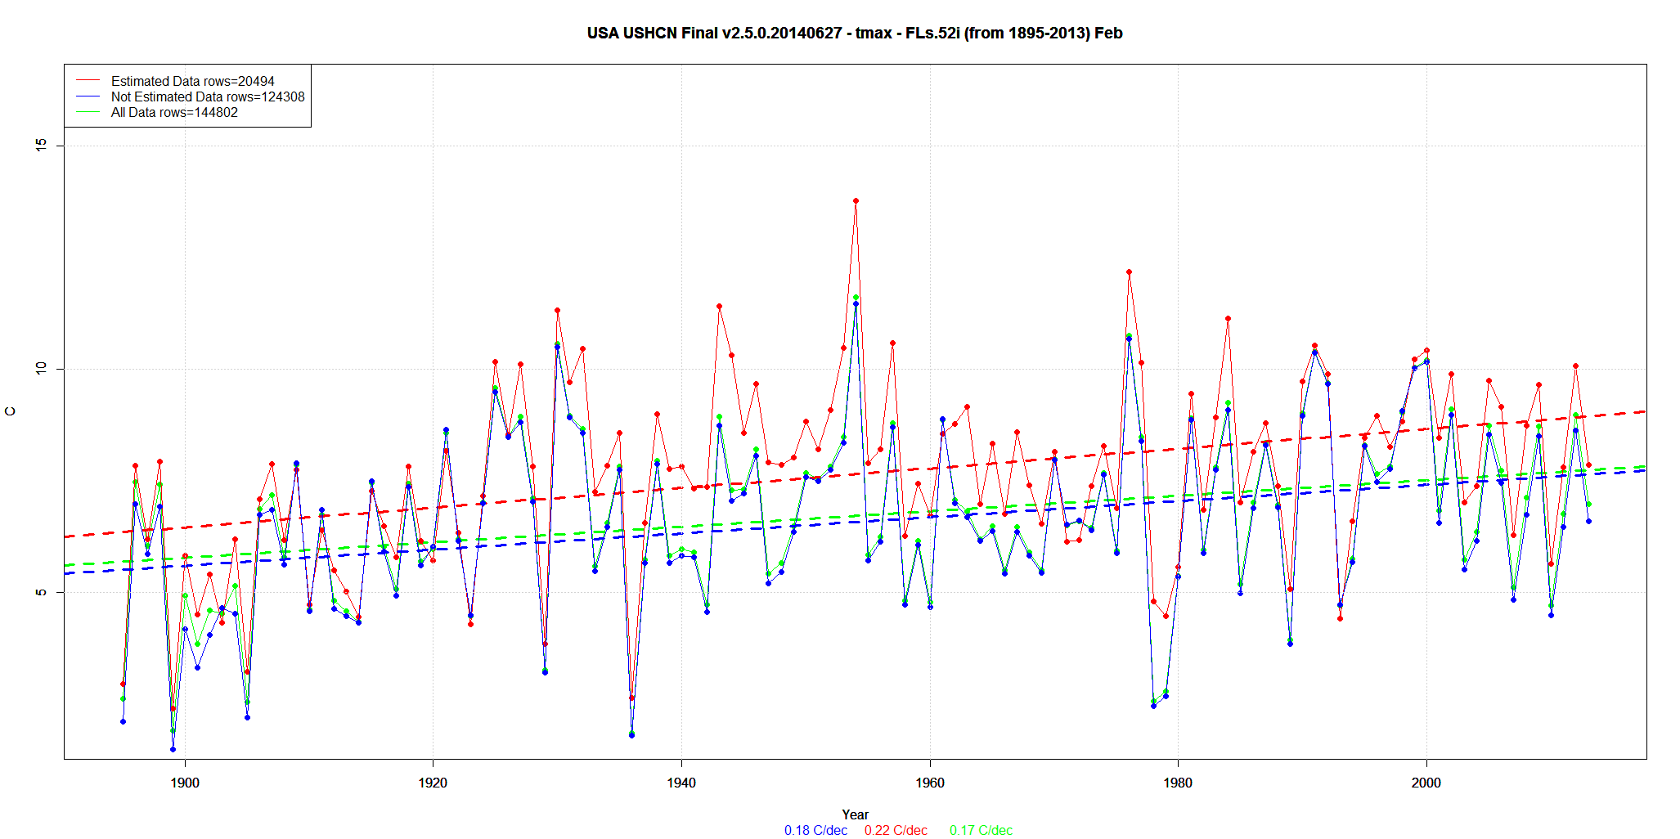Image resolution: width=1680 pixels, height=839 pixels.
Task: Click the 1940 year tick label
Action: (681, 783)
